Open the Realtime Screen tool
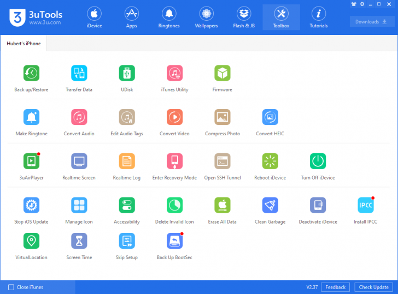The height and width of the screenshot is (294, 398). point(79,161)
